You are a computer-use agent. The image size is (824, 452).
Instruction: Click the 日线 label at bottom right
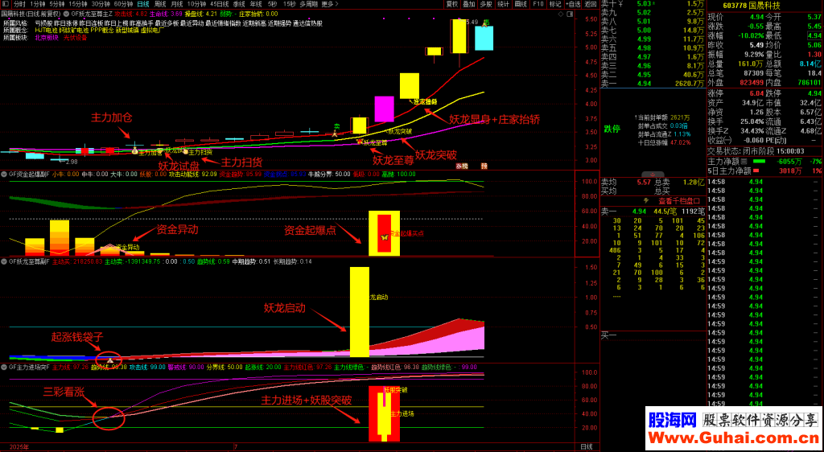point(586,446)
